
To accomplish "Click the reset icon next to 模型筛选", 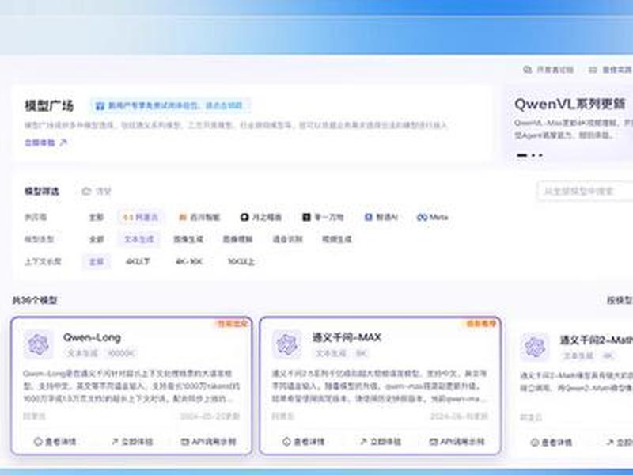I will pos(86,191).
